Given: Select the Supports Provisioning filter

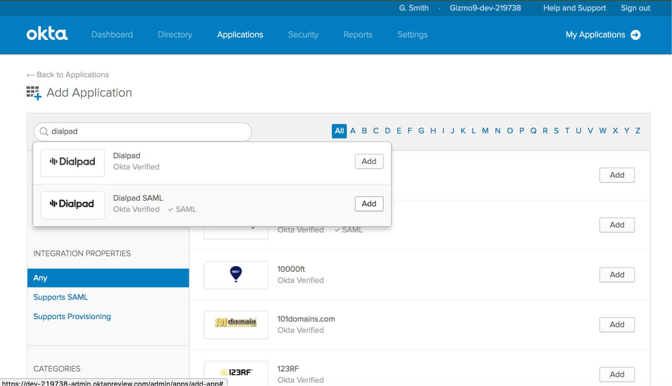Looking at the screenshot, I should point(72,316).
